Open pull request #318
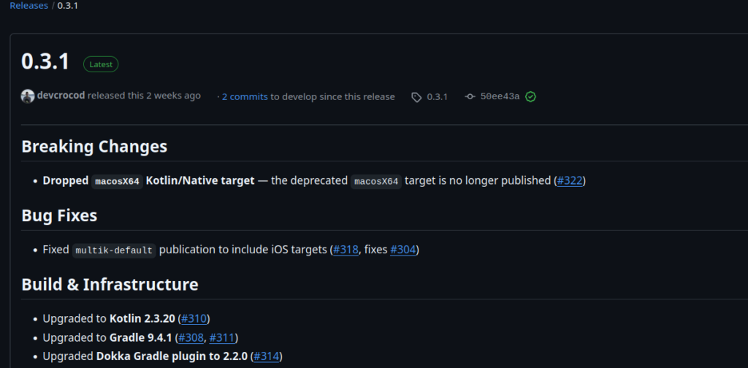 pyautogui.click(x=346, y=250)
